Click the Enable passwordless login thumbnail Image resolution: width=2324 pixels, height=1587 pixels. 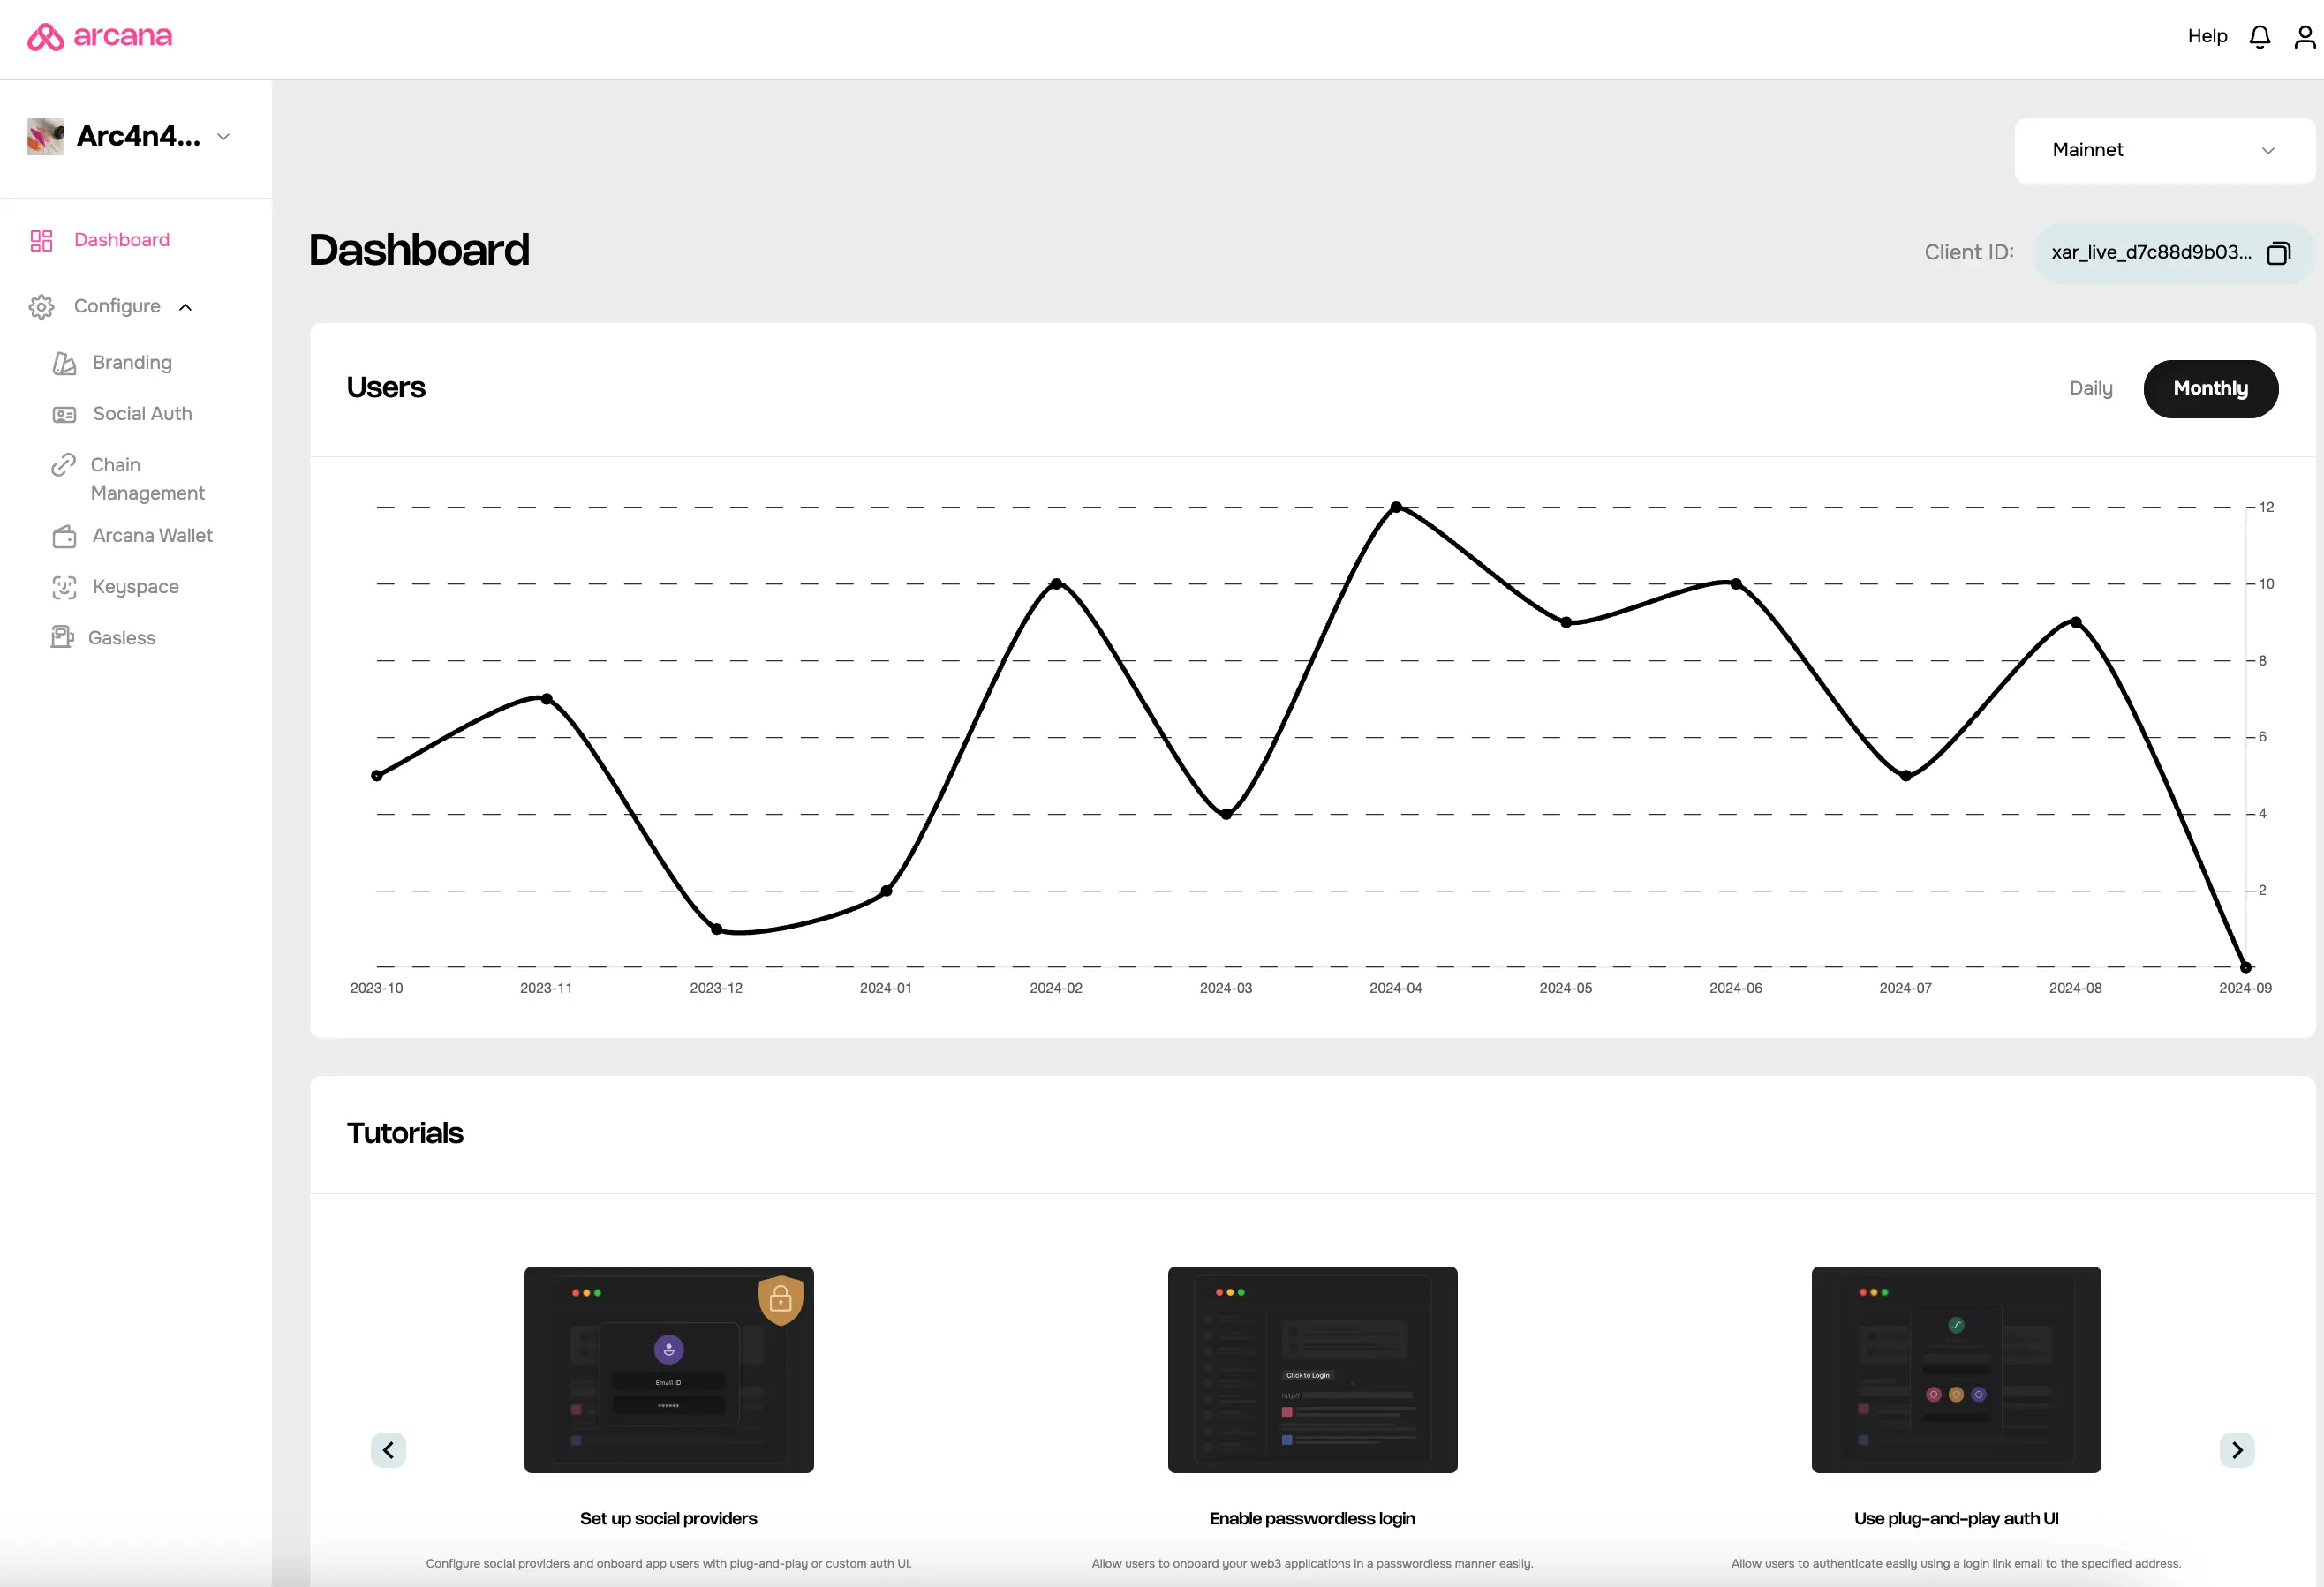click(1312, 1370)
